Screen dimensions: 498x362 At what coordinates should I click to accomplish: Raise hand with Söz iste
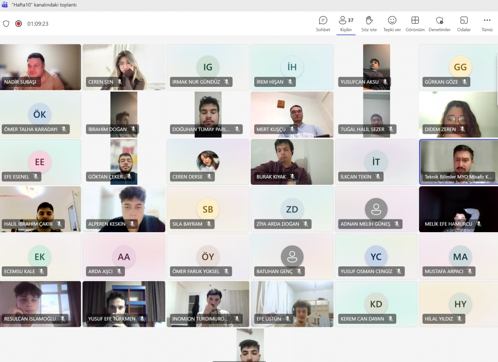(369, 24)
